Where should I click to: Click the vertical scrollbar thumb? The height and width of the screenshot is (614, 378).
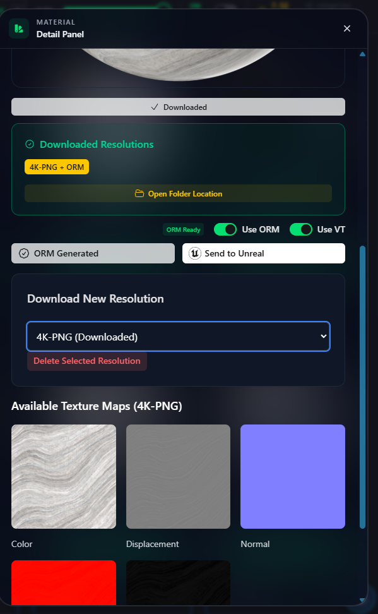pyautogui.click(x=362, y=387)
